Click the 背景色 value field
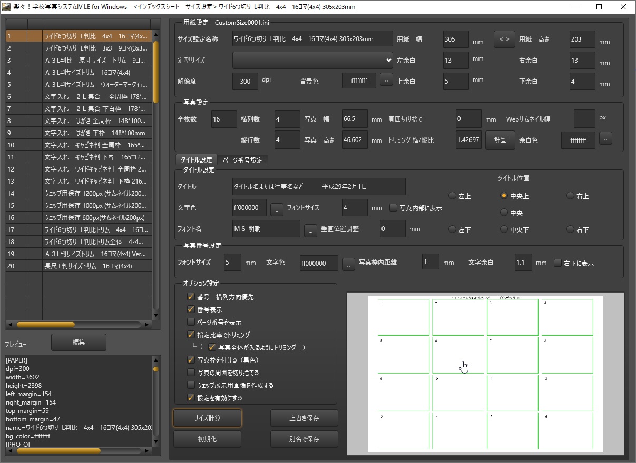 click(359, 82)
